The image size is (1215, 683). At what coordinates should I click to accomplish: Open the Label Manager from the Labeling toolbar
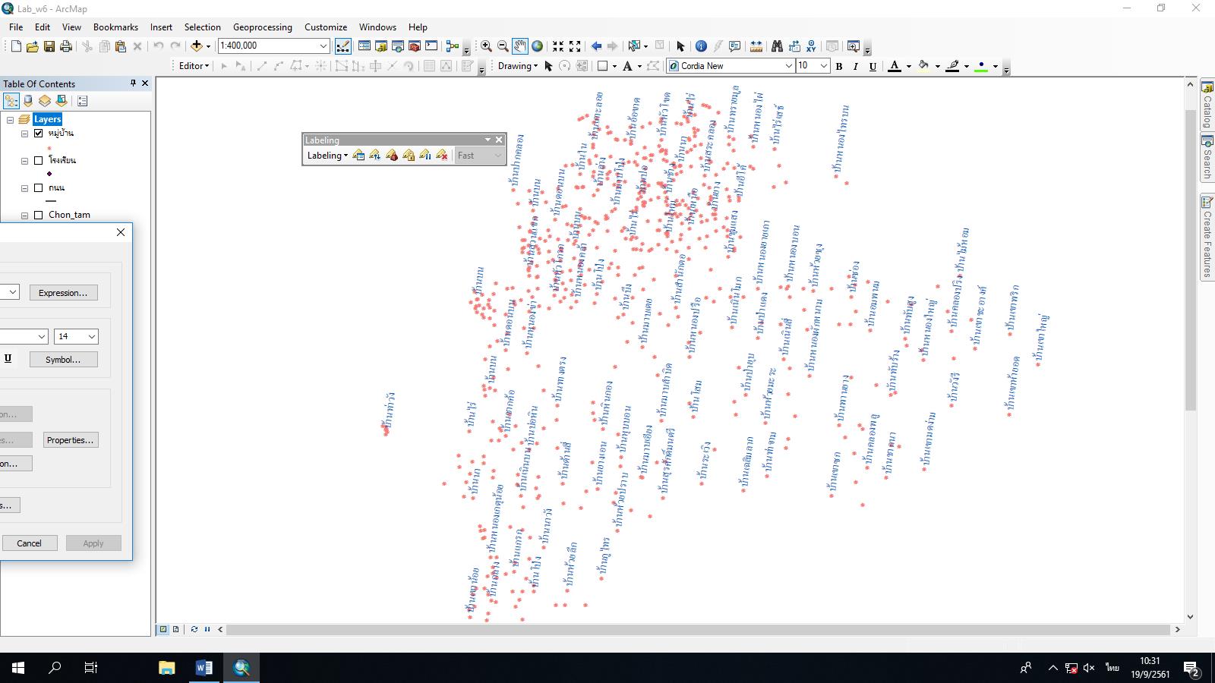pyautogui.click(x=358, y=156)
